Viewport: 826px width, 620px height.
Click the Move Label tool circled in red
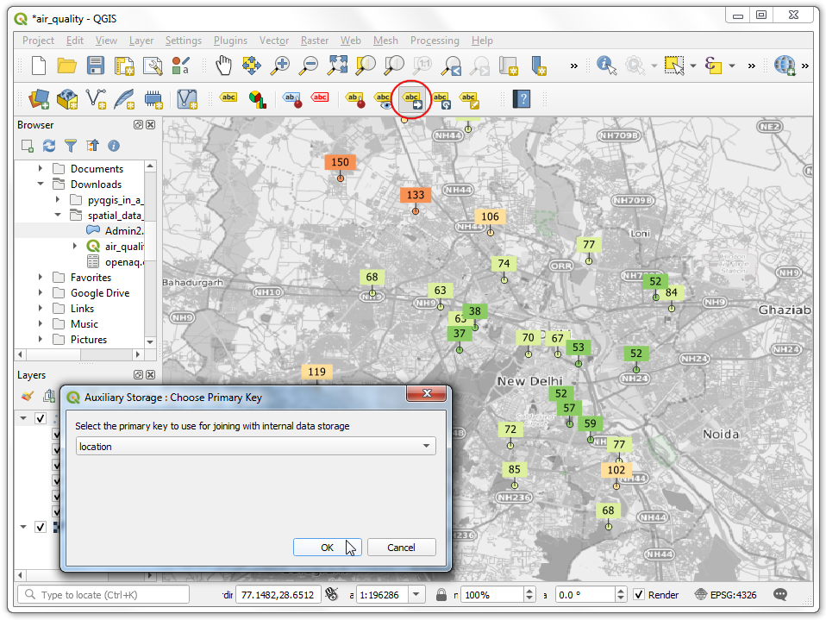tap(413, 98)
